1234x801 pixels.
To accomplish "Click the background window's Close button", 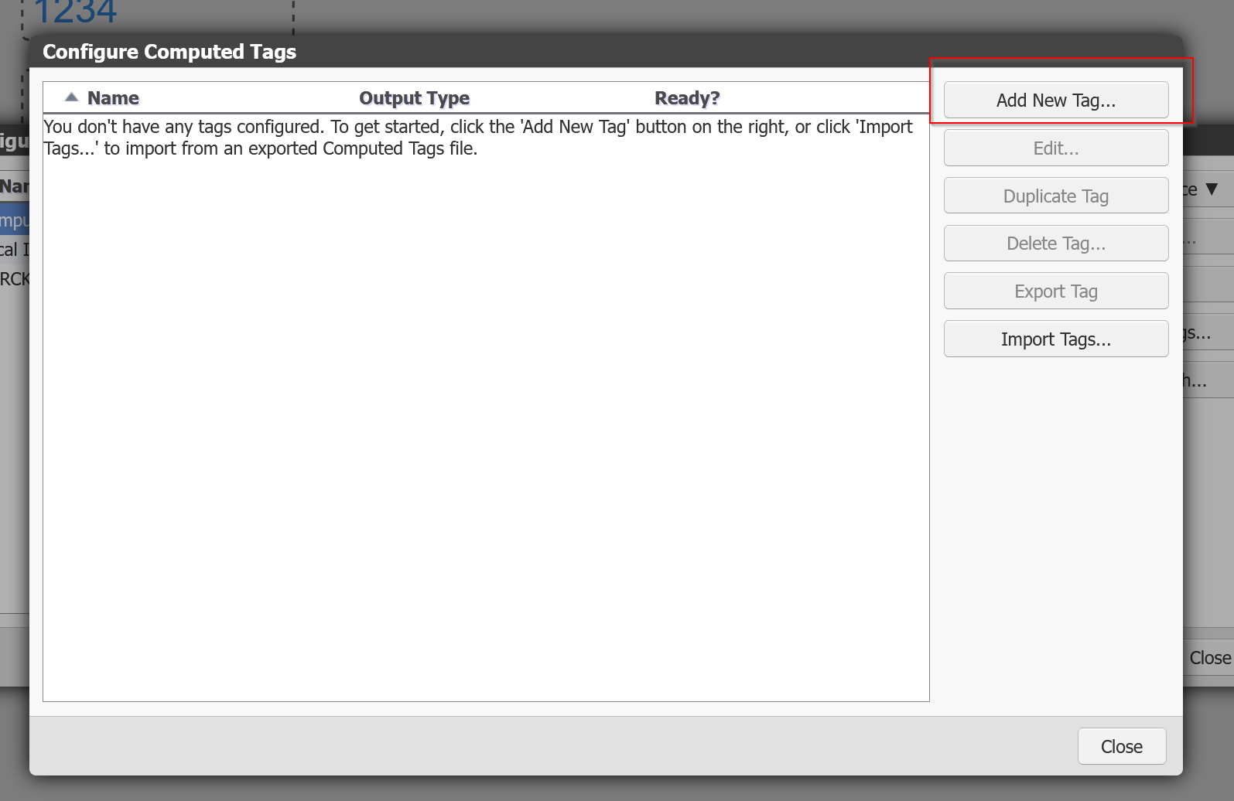I will [1209, 658].
